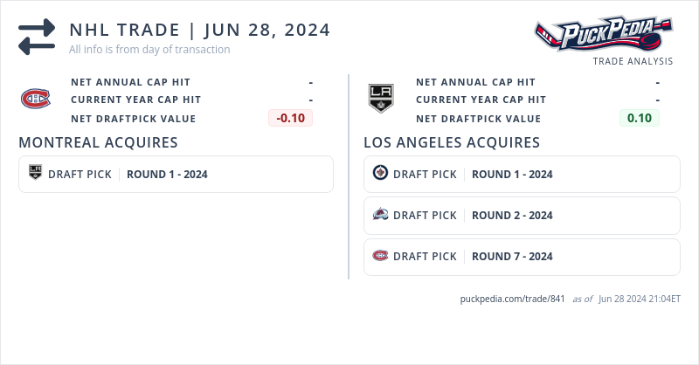
Task: Select Montreal's Round 1 - 2024 draft pick row
Action: [176, 174]
